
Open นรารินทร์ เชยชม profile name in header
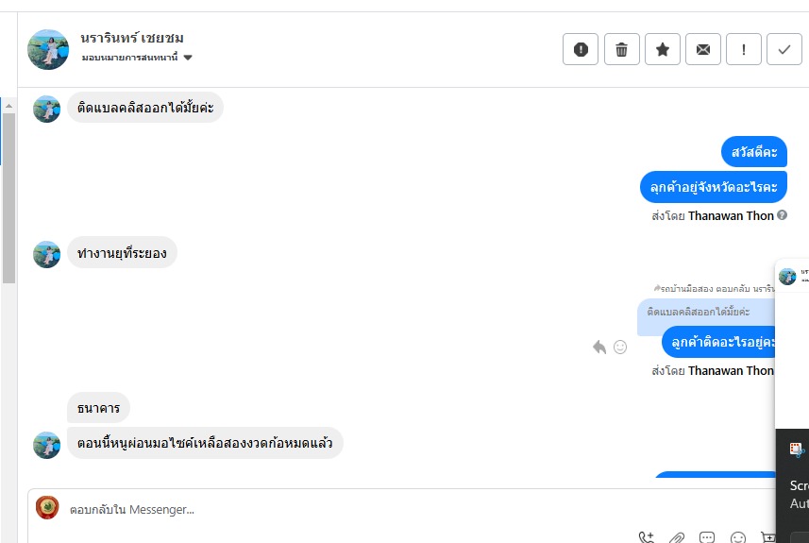[132, 38]
